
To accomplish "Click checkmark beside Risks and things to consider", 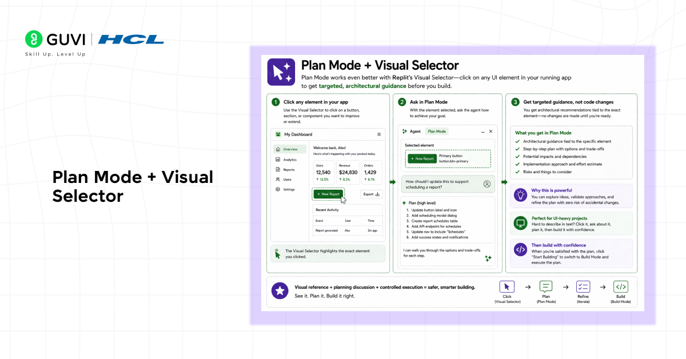I will pyautogui.click(x=518, y=171).
